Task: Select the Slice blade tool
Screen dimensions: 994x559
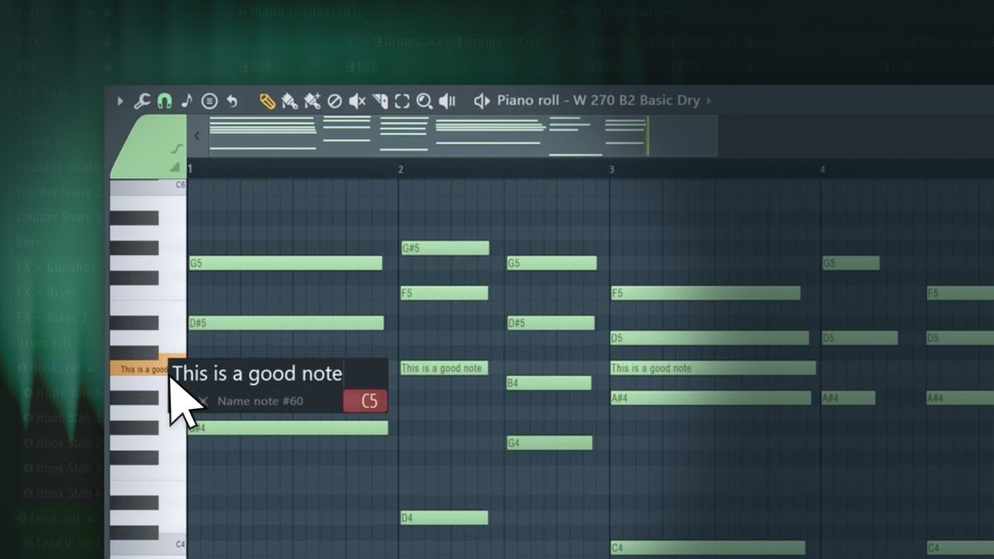Action: 379,101
